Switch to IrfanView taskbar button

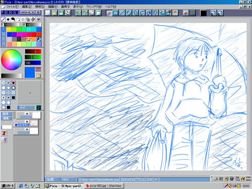pos(104,185)
